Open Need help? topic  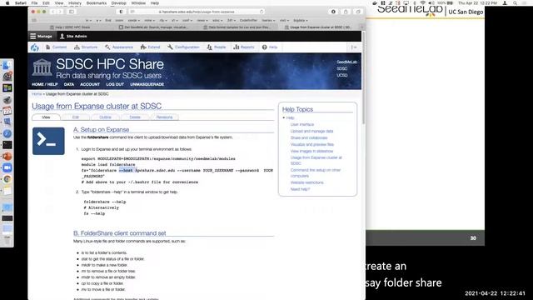(x=300, y=189)
